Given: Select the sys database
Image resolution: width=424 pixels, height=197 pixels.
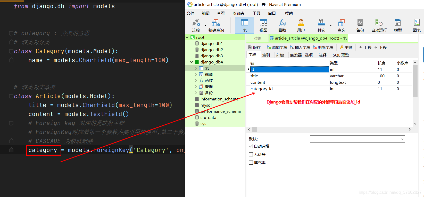Looking at the screenshot, I should click(x=203, y=124).
